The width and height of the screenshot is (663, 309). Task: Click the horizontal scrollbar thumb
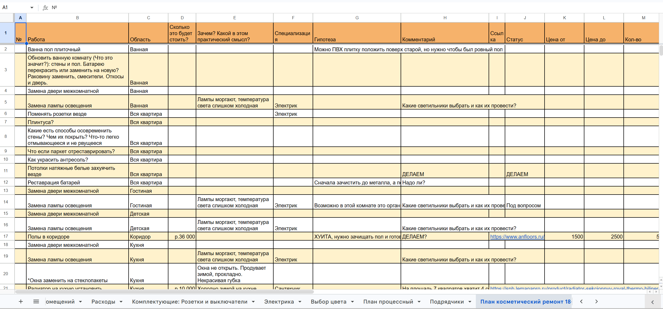pos(164,292)
